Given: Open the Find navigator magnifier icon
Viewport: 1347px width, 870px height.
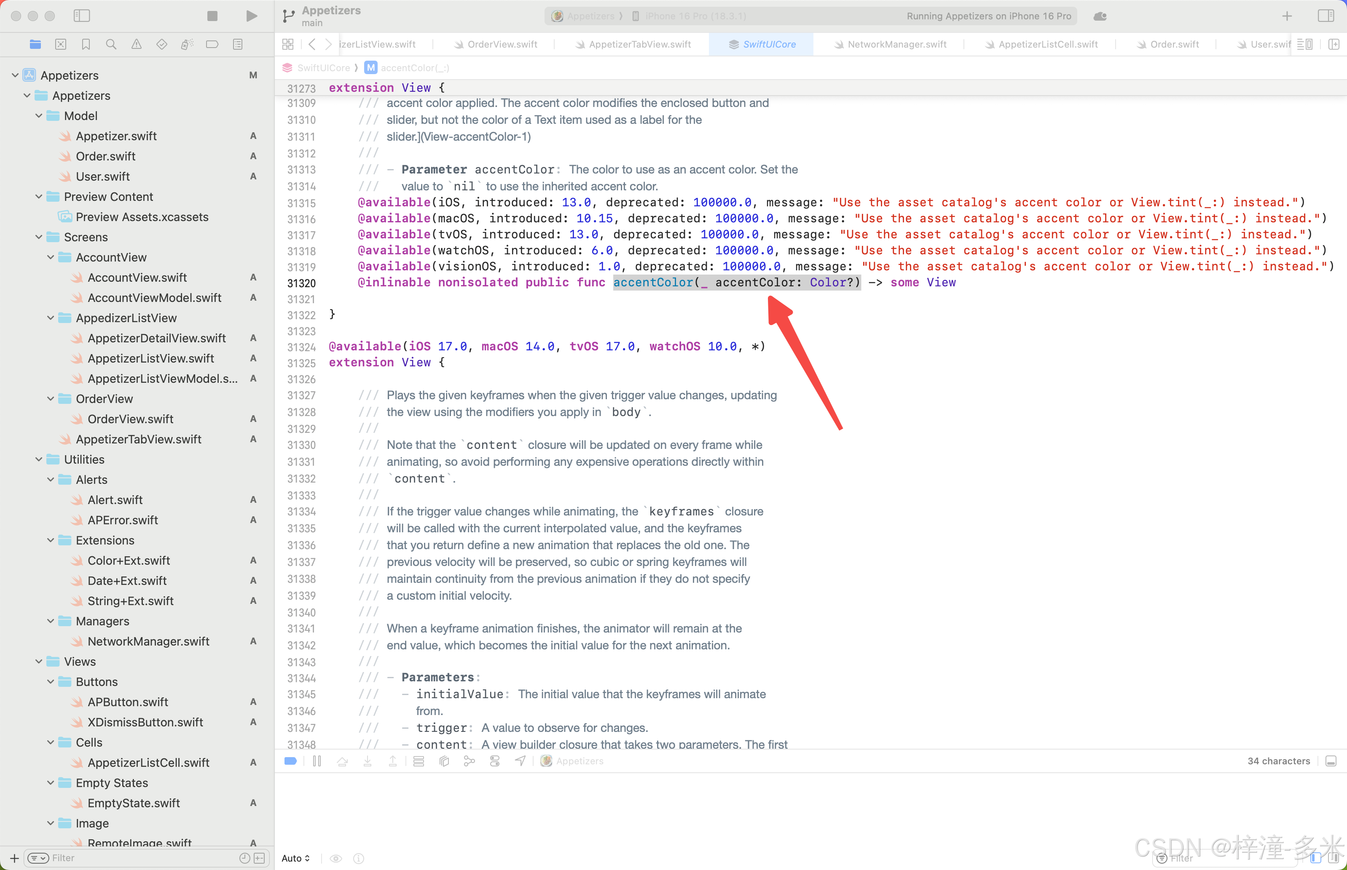Looking at the screenshot, I should click(x=111, y=44).
